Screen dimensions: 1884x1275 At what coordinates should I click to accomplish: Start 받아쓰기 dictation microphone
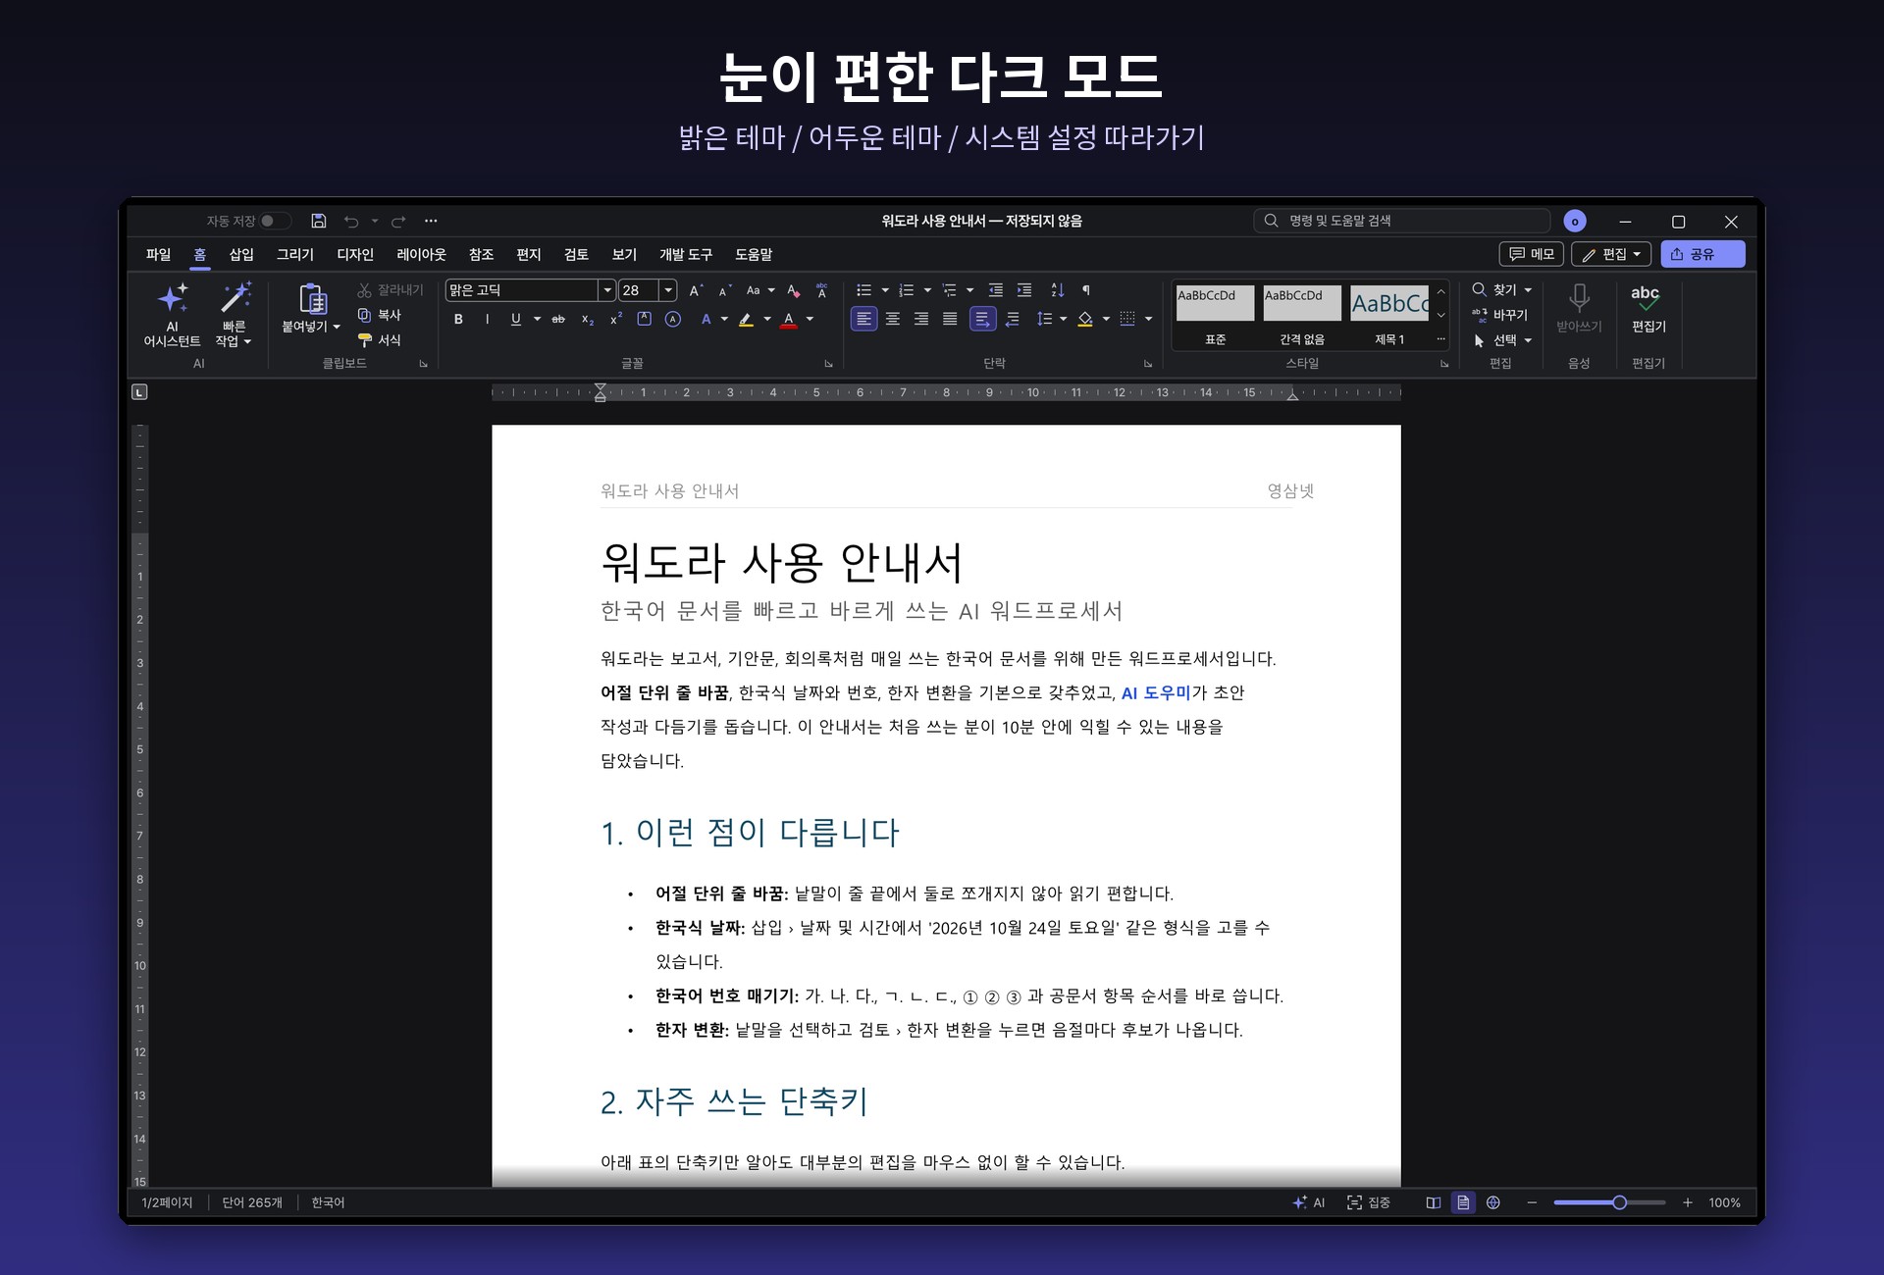click(1579, 308)
